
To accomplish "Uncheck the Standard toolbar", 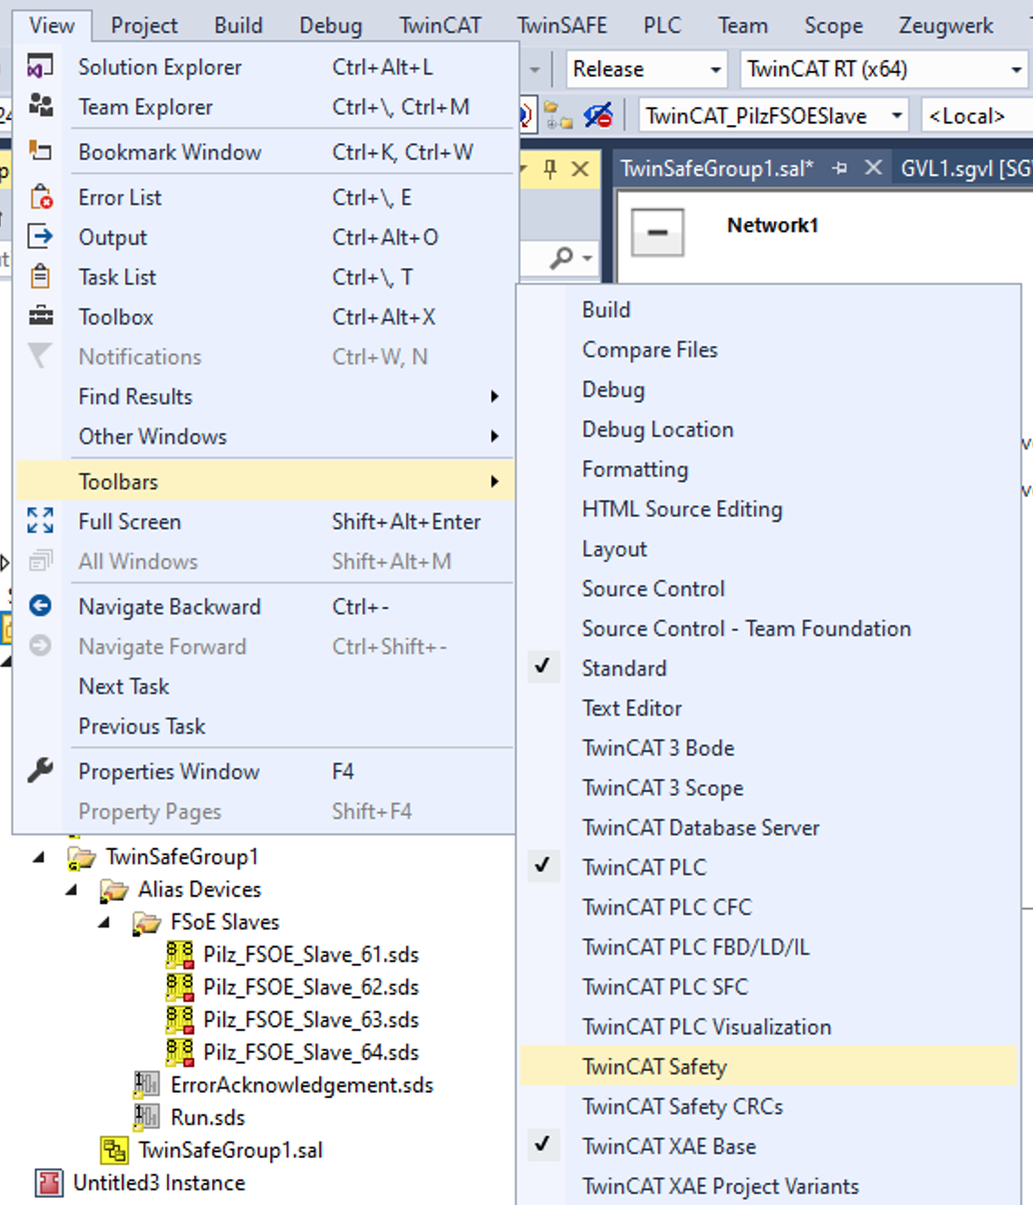I will click(x=768, y=668).
